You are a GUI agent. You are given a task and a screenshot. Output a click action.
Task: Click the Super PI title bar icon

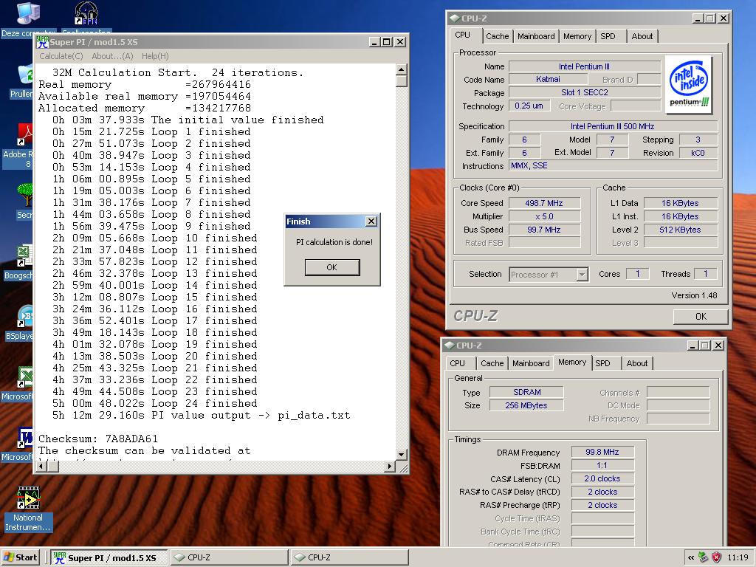pyautogui.click(x=42, y=42)
